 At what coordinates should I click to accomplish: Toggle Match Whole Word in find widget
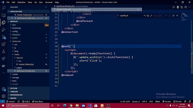pyautogui.click(x=148, y=16)
